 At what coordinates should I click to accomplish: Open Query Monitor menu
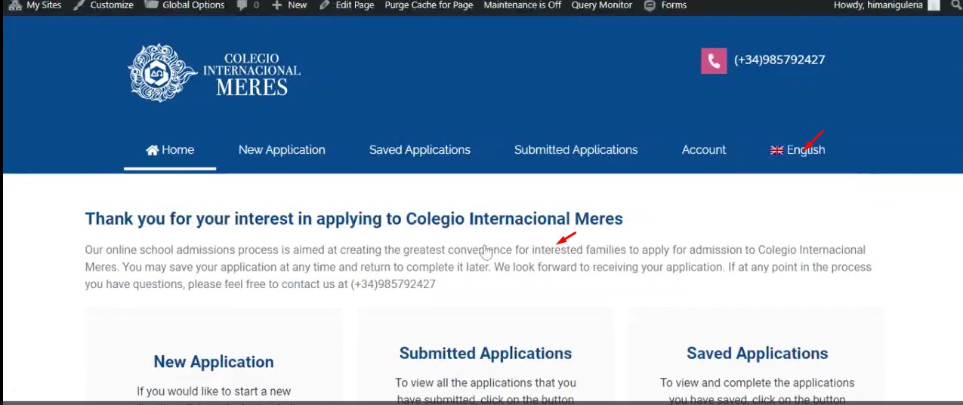click(x=602, y=5)
